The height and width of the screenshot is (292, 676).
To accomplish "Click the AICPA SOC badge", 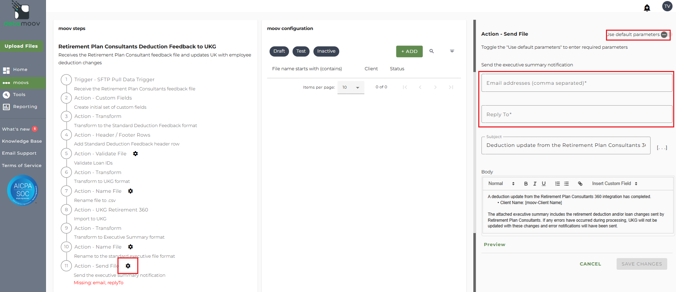I will click(23, 190).
